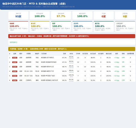
Task: Click the MTD value 95.5% in row 1
Action: 71,57
